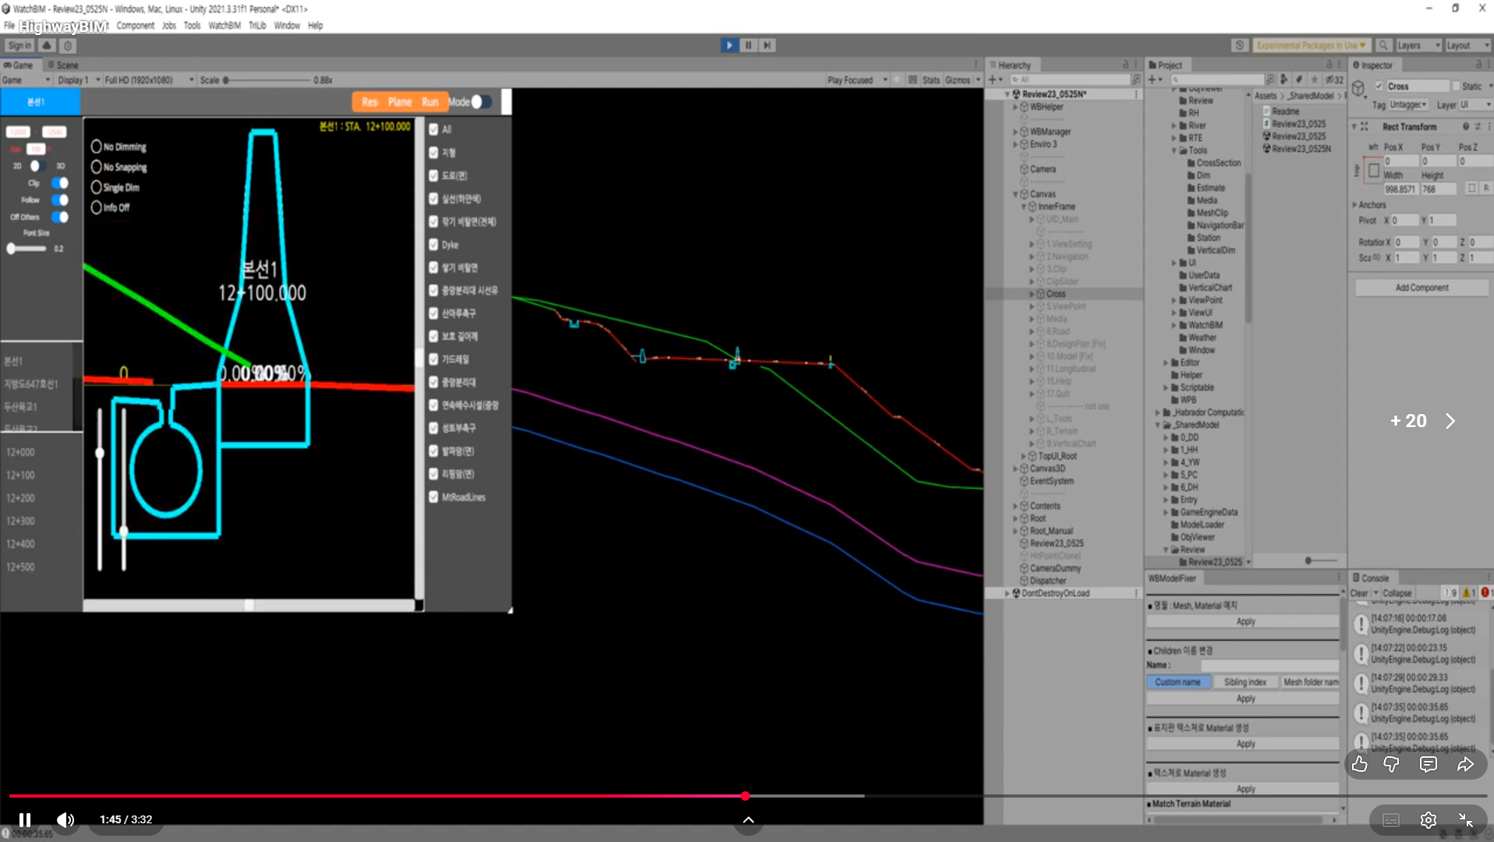Screen dimensions: 1494x842
Task: Open video player settings gear
Action: tap(1428, 820)
